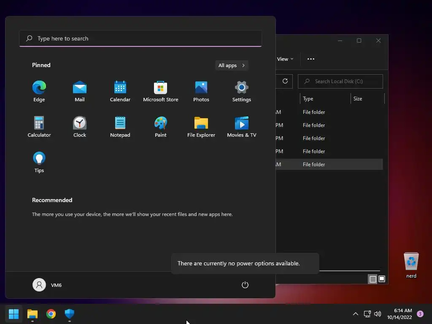Open File Explorer from the taskbar
The image size is (432, 324).
(x=32, y=314)
